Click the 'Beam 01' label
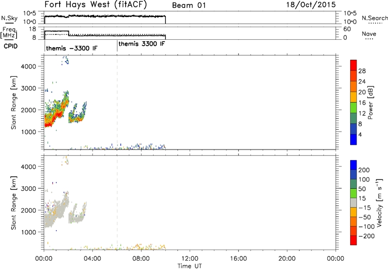 pos(189,5)
